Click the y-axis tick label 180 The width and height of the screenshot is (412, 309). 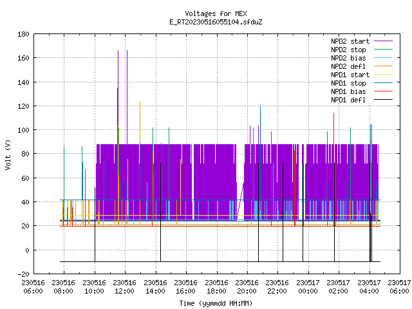coord(23,34)
